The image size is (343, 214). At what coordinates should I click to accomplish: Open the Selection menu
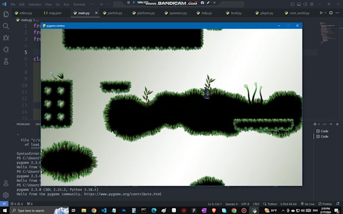click(x=35, y=4)
